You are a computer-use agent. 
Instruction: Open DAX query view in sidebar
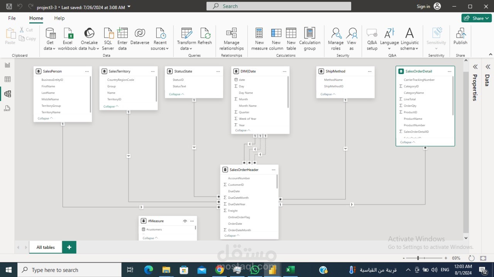pos(7,108)
